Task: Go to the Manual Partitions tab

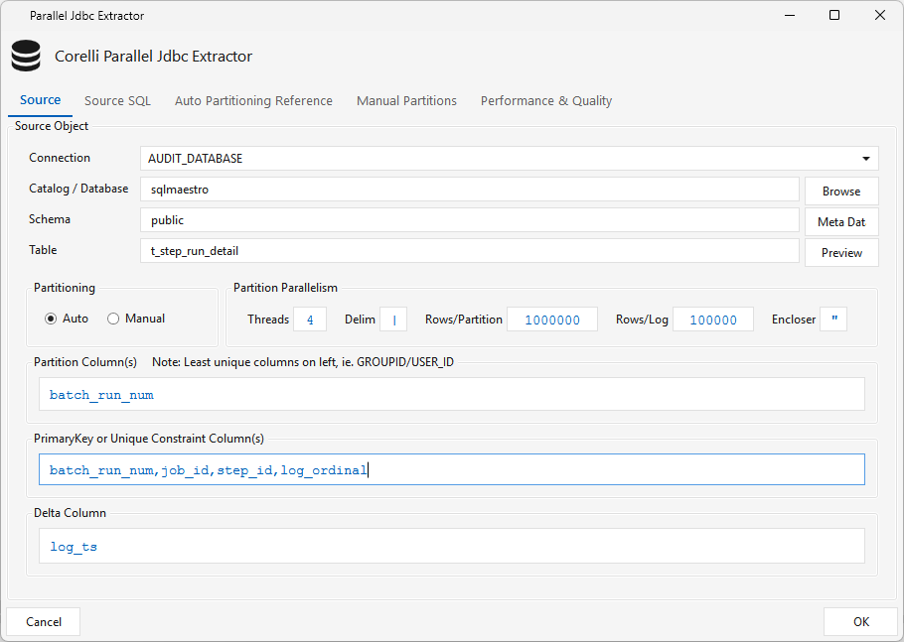Action: 406,101
